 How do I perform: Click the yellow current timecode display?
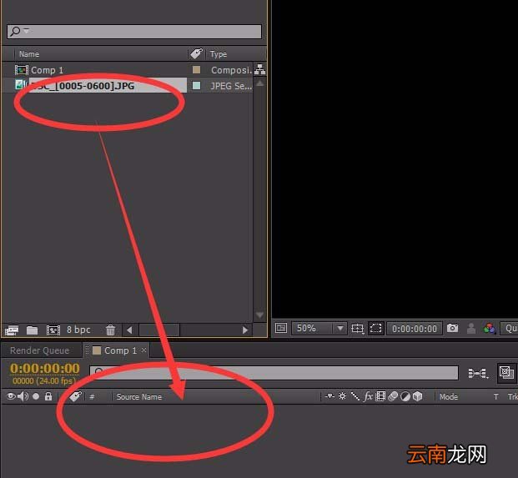45,369
